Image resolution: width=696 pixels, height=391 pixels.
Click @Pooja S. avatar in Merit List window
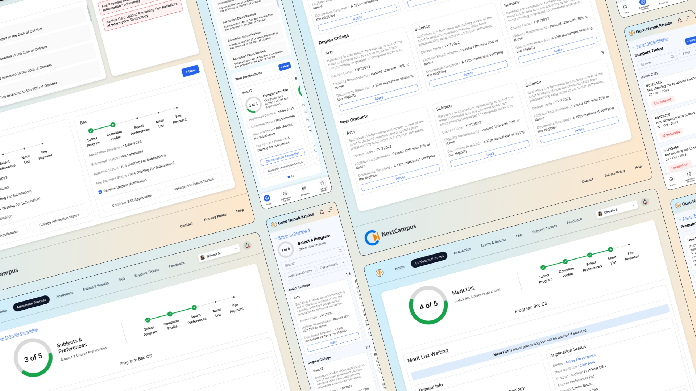click(x=600, y=214)
